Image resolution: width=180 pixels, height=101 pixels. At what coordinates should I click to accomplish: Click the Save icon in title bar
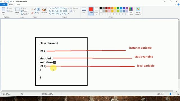point(5,1)
